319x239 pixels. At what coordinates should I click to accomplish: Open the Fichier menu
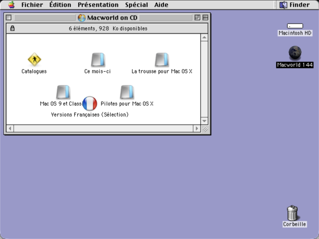point(32,4)
